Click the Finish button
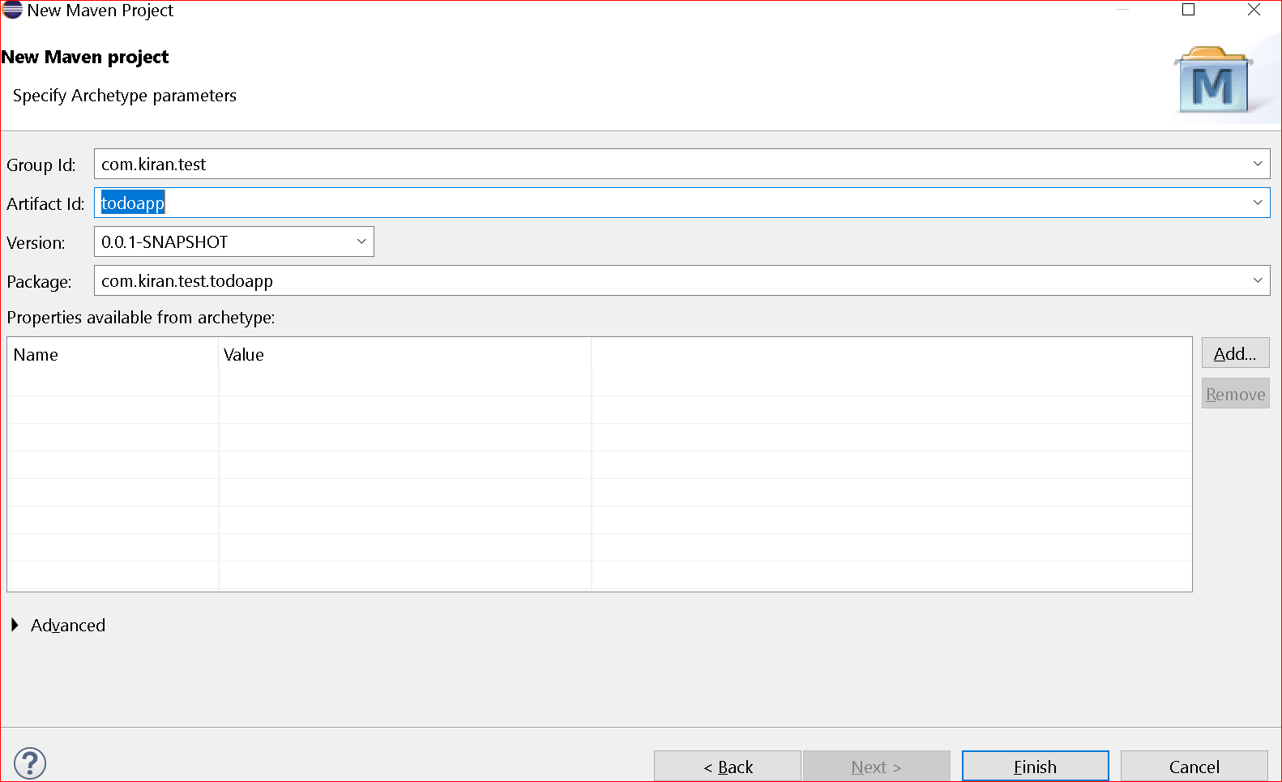Viewport: 1282px width, 782px height. [x=1035, y=767]
